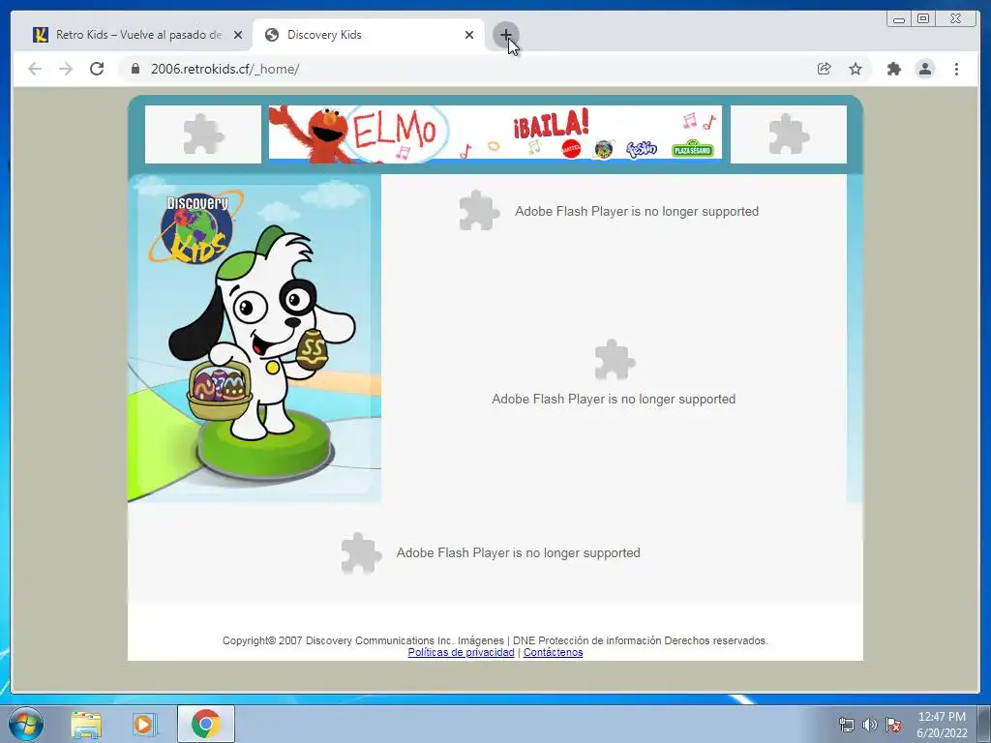Open the Windows Start menu
The height and width of the screenshot is (743, 991).
click(26, 724)
